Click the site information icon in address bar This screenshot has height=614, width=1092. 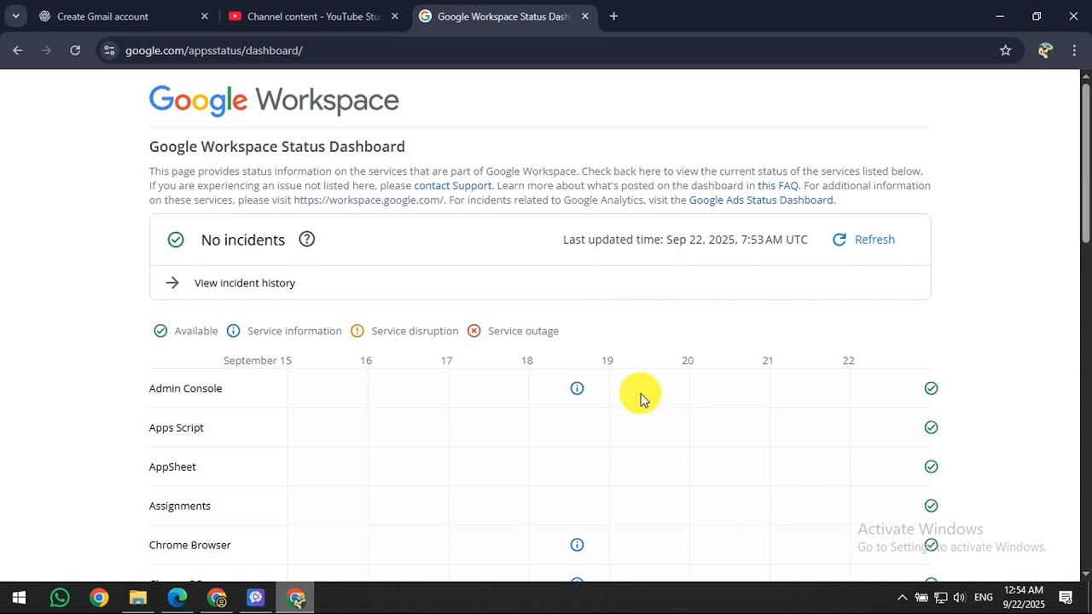click(x=108, y=50)
